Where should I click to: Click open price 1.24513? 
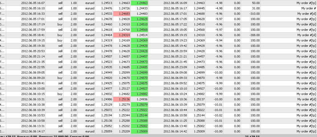(x=107, y=3)
